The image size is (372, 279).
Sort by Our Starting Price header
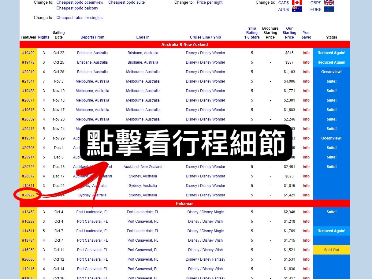[289, 33]
